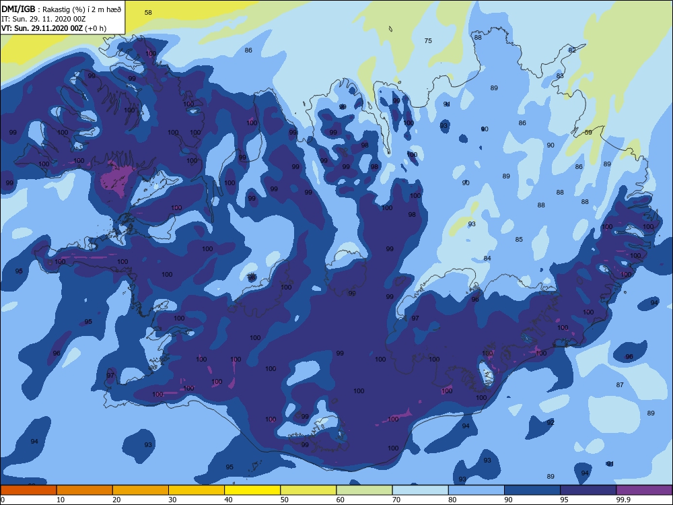Click the 82 humidity label
The width and height of the screenshot is (673, 505).
click(x=571, y=50)
